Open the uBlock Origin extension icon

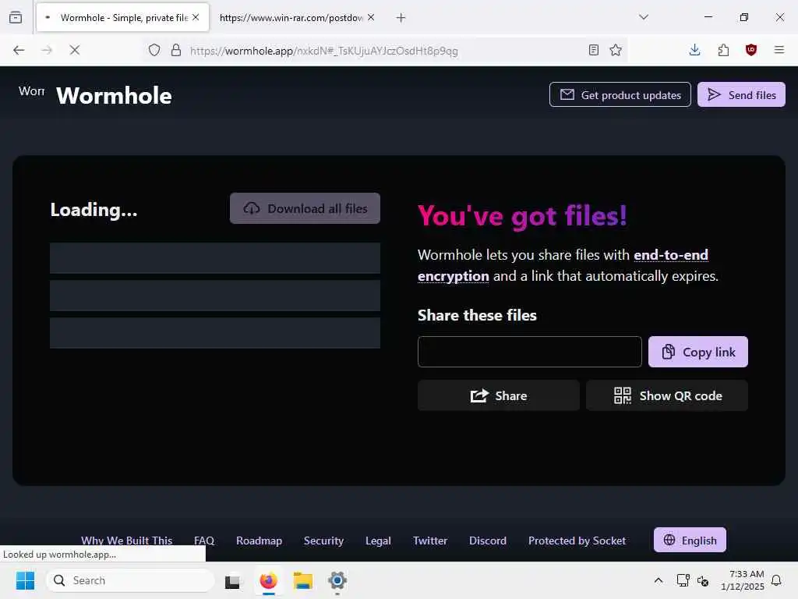tap(751, 50)
